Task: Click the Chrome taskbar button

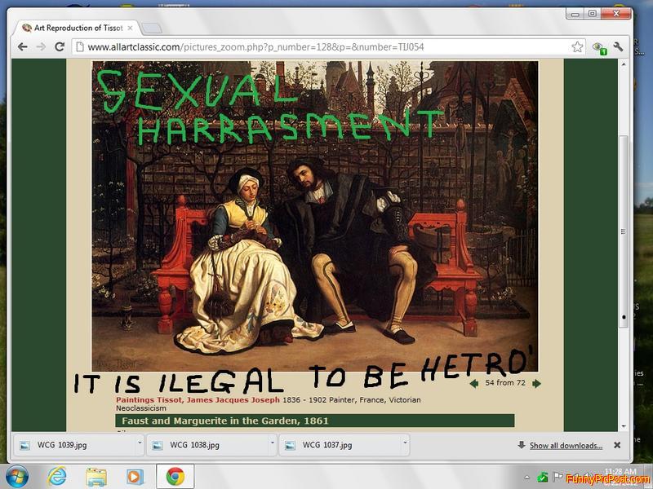Action: (x=175, y=477)
